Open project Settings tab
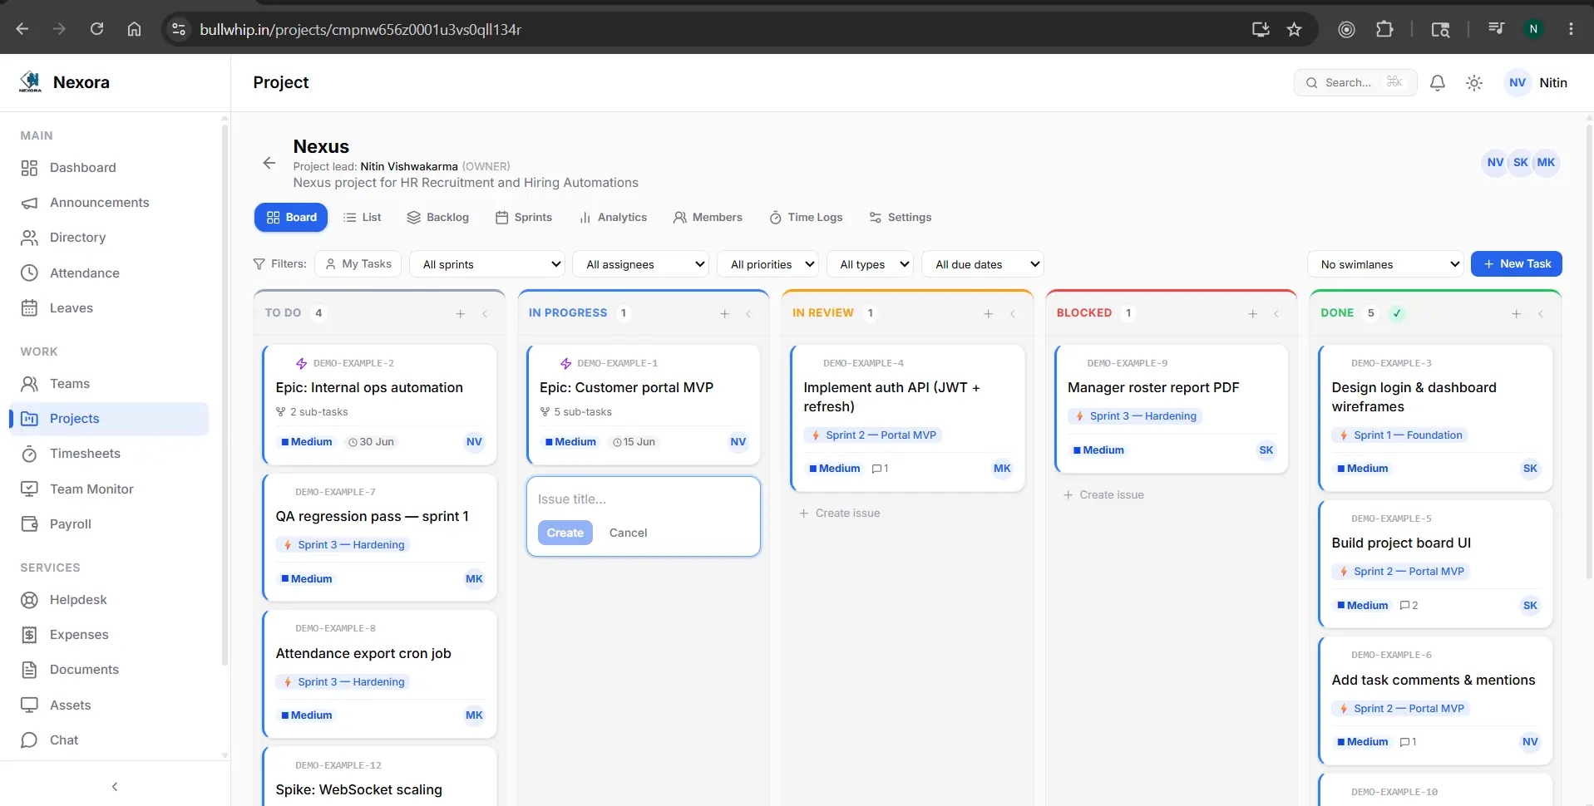 tap(901, 218)
